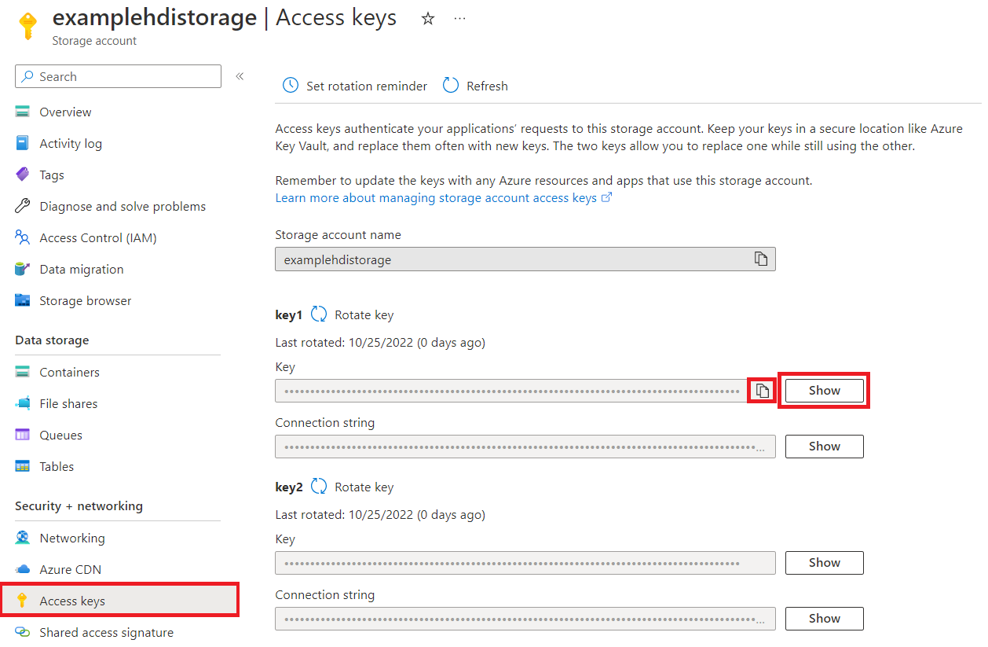Show the key1 key value
The height and width of the screenshot is (647, 988).
[x=824, y=391]
